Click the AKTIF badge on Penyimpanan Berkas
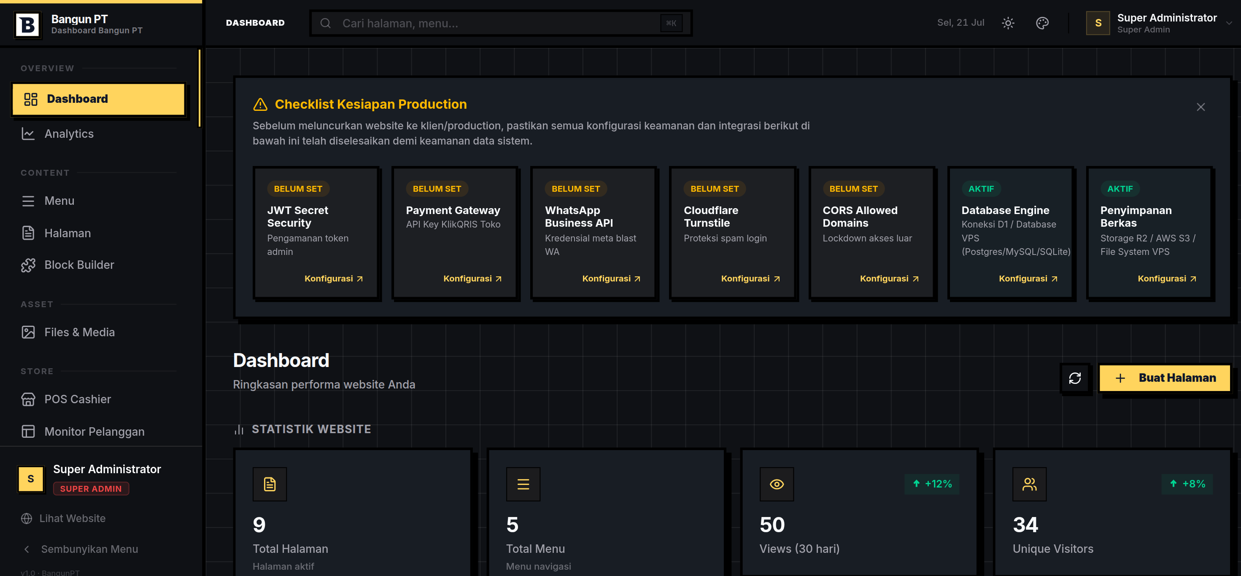1241x576 pixels. [x=1120, y=189]
